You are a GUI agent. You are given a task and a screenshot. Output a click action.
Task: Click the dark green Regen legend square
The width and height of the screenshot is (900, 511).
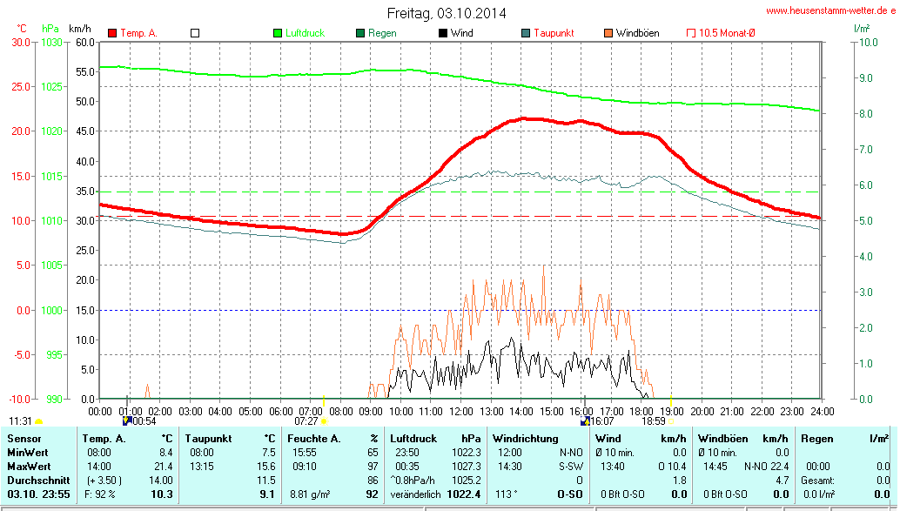[x=360, y=33]
